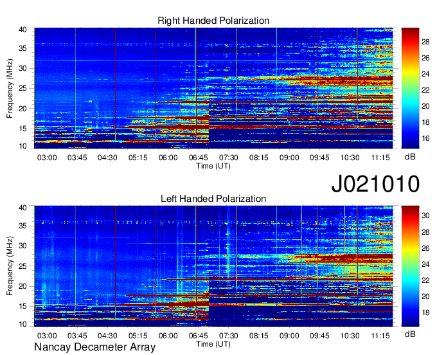Click the top plot's color bar
437x355 pixels.
click(x=410, y=88)
